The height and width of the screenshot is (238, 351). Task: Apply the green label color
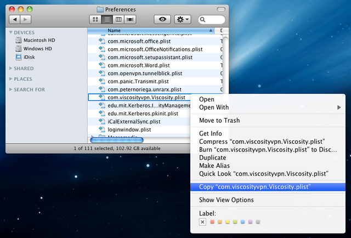(x=235, y=222)
